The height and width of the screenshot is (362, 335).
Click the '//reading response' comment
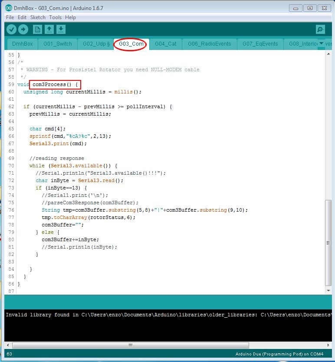click(x=57, y=158)
